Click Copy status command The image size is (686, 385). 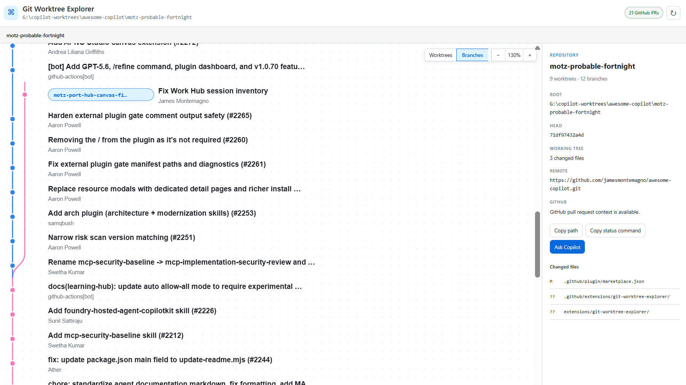pyautogui.click(x=615, y=230)
